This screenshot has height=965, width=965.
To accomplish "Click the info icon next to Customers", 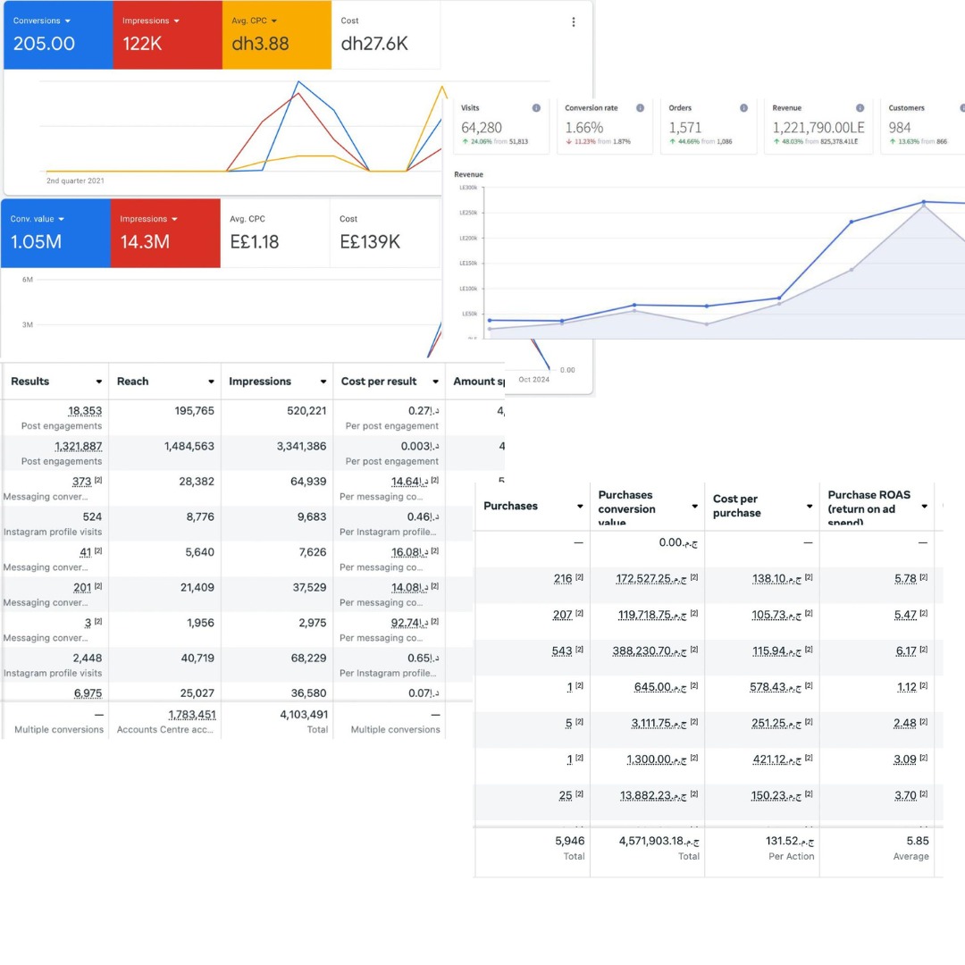I will pyautogui.click(x=961, y=107).
